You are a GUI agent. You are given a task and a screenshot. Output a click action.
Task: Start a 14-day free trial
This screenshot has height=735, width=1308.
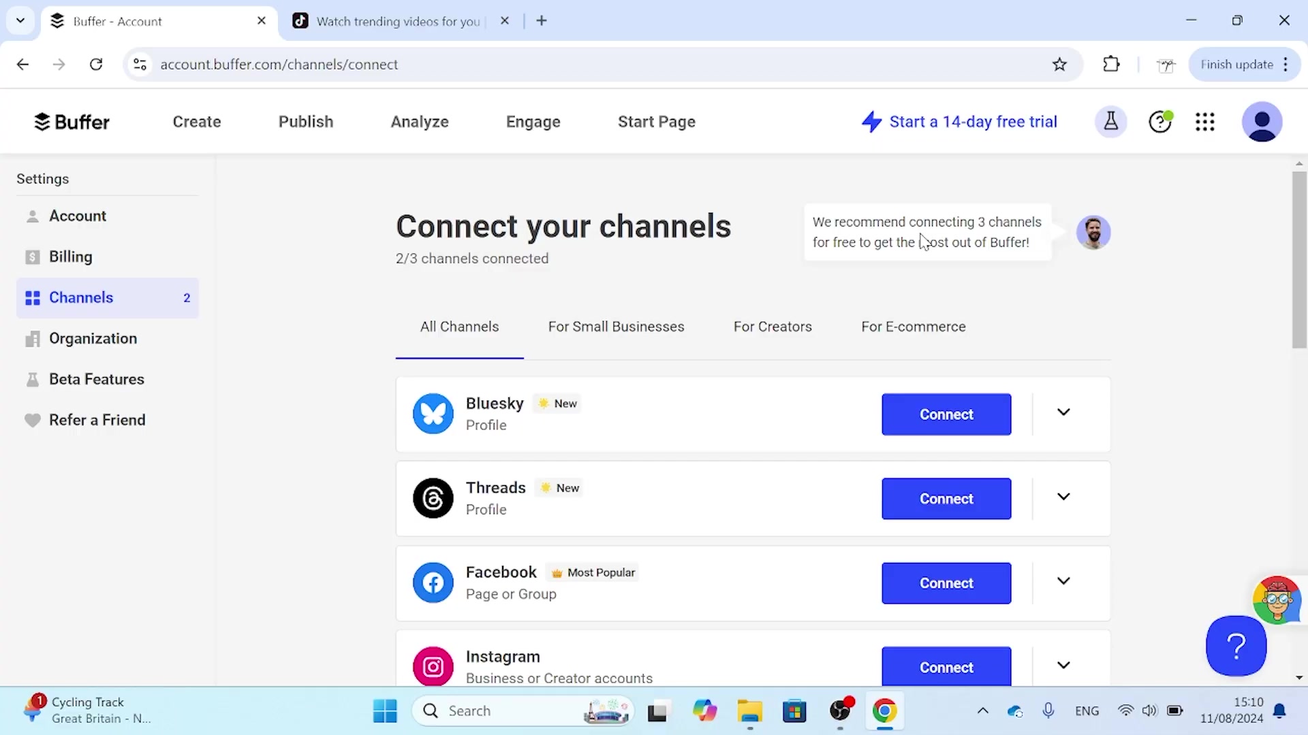[959, 122]
